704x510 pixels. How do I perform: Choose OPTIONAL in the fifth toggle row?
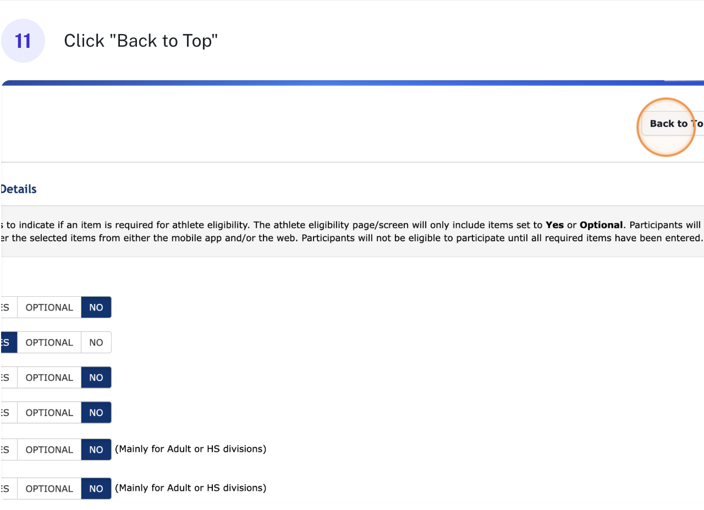(x=49, y=450)
